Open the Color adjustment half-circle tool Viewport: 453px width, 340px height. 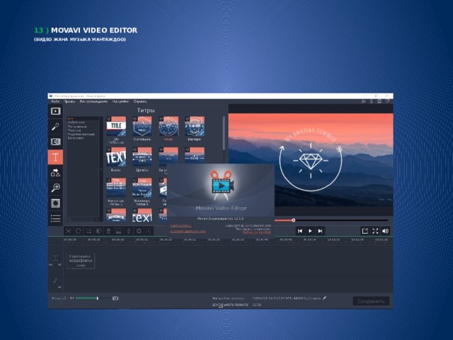98,231
